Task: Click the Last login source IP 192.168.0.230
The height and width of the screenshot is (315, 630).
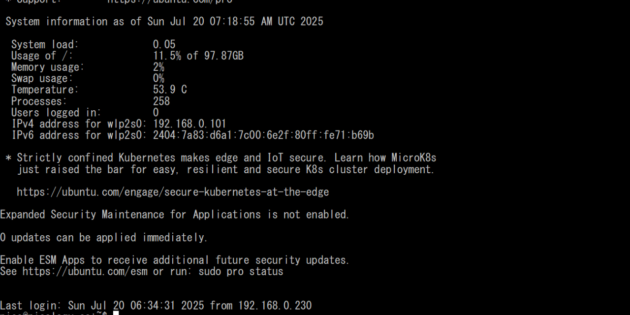Action: coord(275,306)
